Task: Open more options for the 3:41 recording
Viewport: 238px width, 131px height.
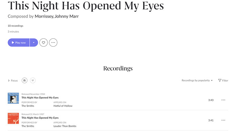Action: pos(223,120)
